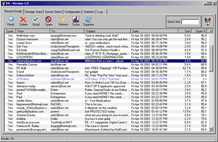Click the scrollbar down arrow
The image size is (218, 142).
pos(212,129)
